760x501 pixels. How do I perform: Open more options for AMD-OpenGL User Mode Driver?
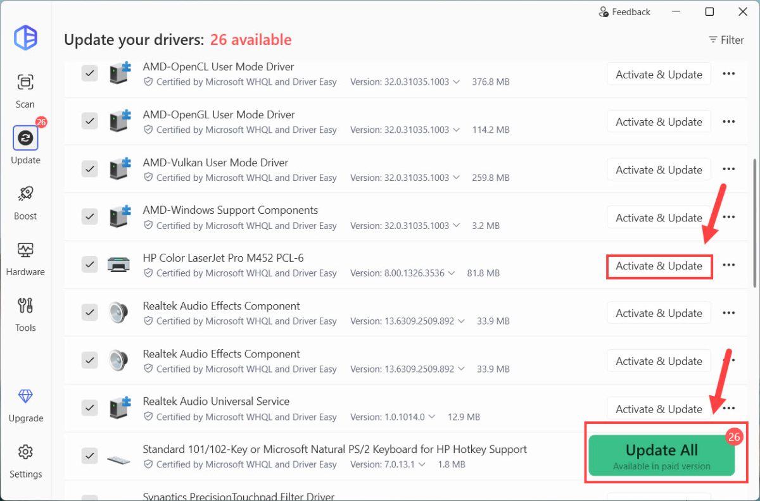click(x=729, y=121)
